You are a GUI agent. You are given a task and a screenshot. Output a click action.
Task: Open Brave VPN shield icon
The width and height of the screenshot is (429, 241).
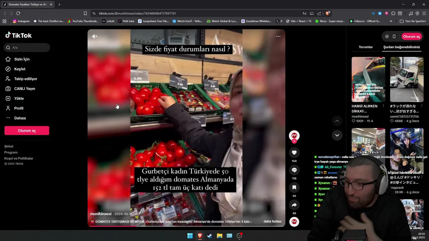tap(417, 13)
